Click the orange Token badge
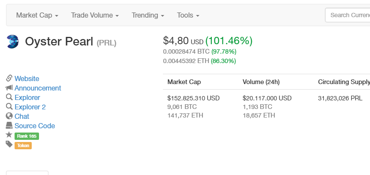 click(x=23, y=145)
